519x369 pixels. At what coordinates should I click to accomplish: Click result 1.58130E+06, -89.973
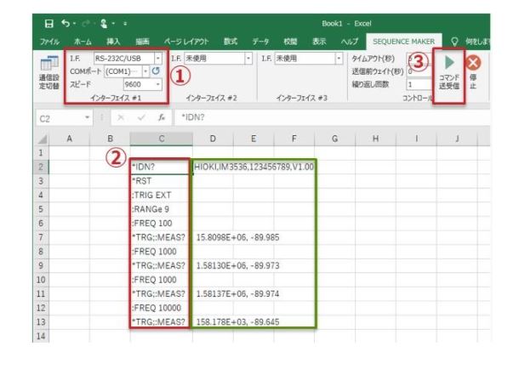[237, 265]
